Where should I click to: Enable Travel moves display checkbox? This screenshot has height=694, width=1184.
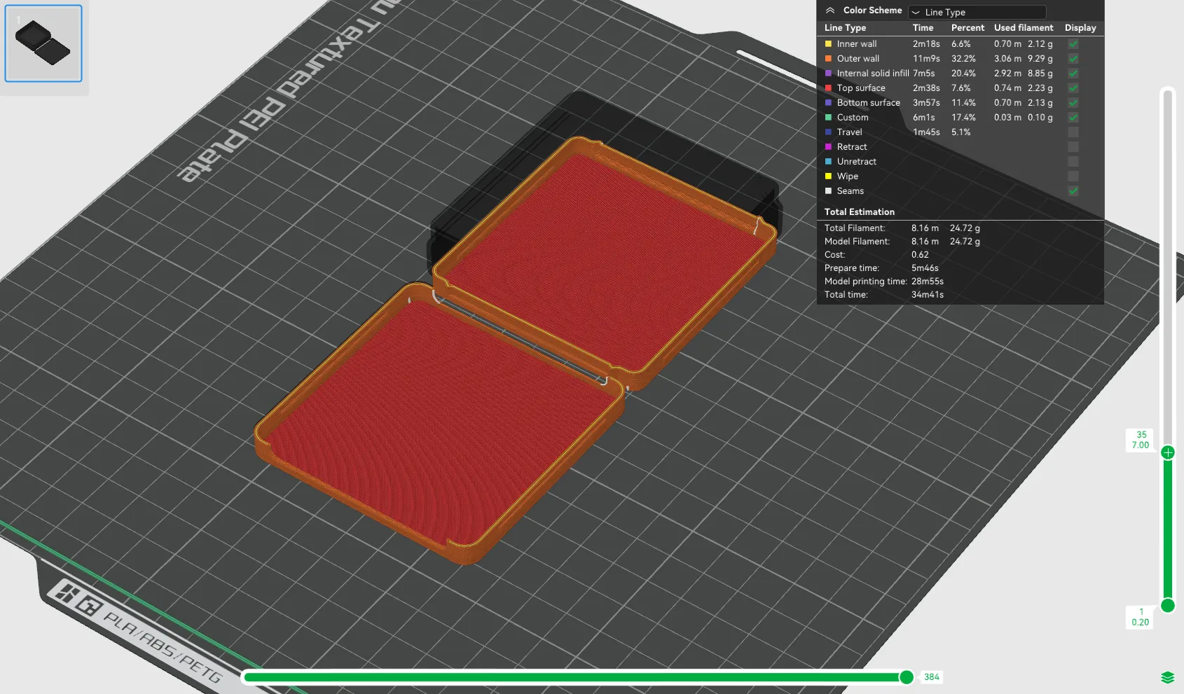[x=1073, y=132]
